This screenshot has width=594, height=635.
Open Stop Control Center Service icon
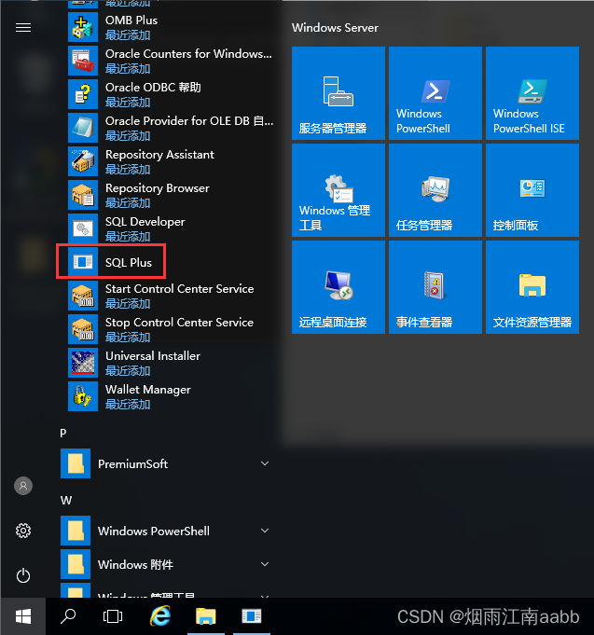[83, 330]
